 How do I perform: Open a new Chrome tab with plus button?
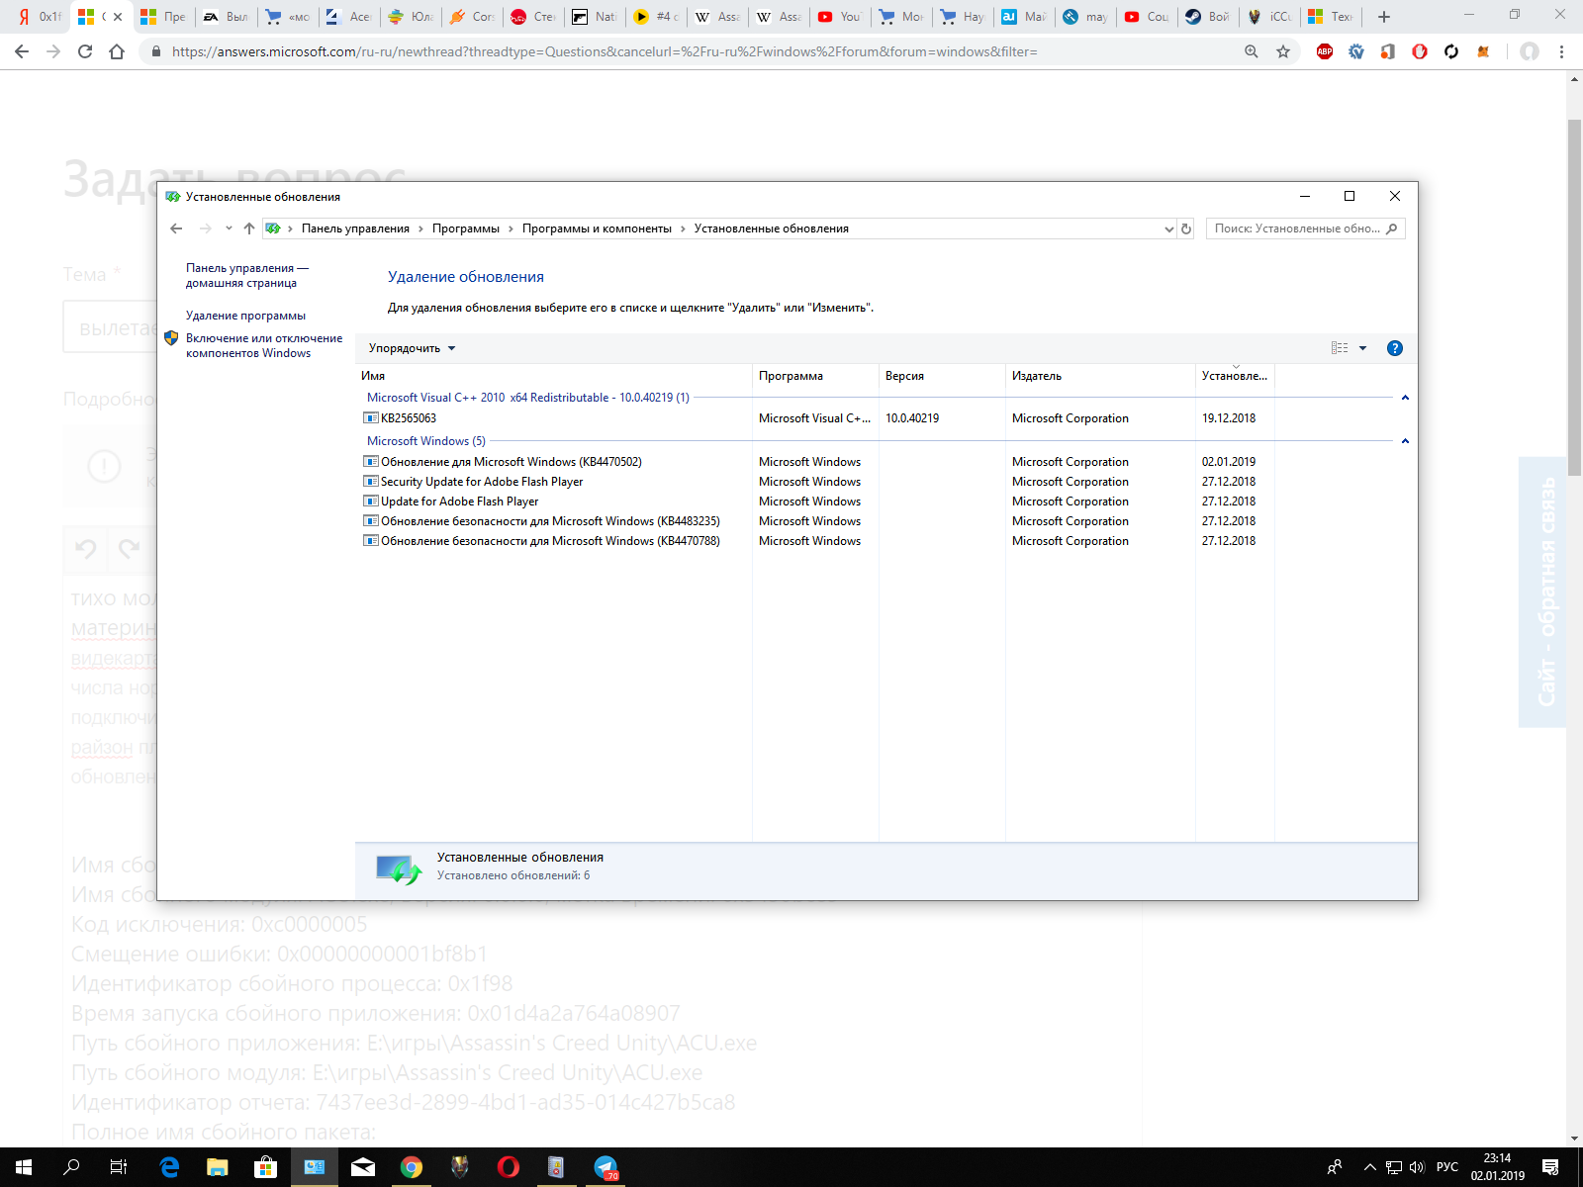click(1384, 17)
